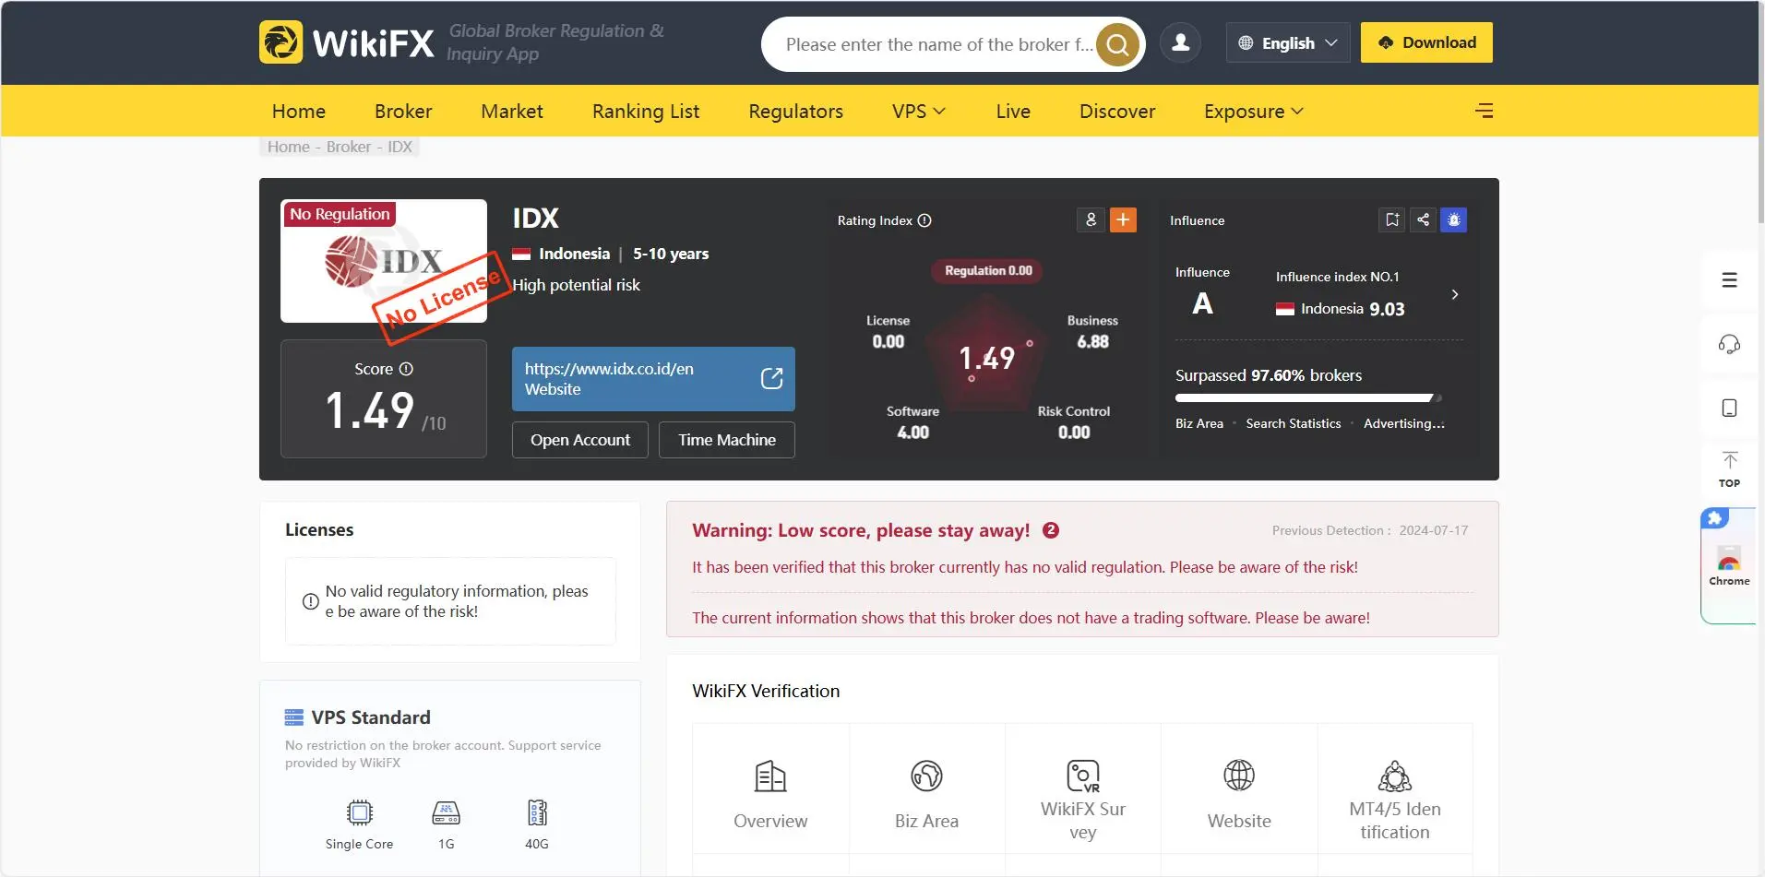Open the Regulators nav item
Screen dimensions: 1765x877
796,111
